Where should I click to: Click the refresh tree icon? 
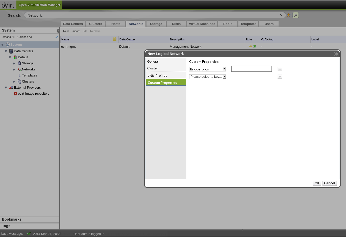57,37
